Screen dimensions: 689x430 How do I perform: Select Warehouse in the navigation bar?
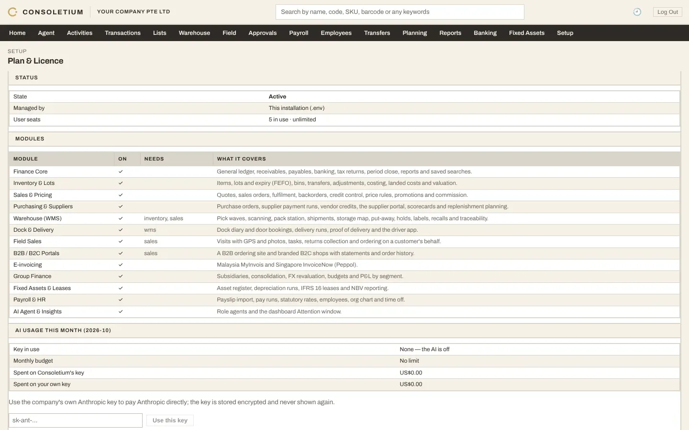194,33
